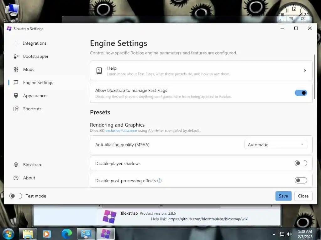Turn on Test mode switch
The height and width of the screenshot is (240, 321).
point(16,196)
